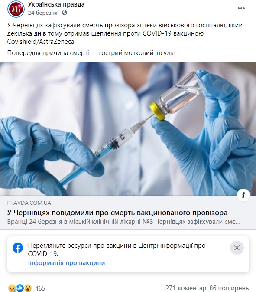Screen dimensions: 256x292
Task: Open the 271 коментар list
Action: [186, 288]
